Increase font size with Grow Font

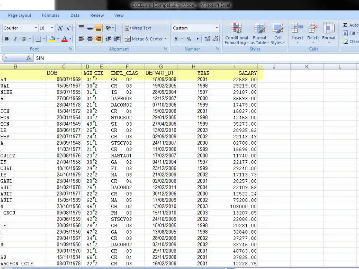coord(60,28)
